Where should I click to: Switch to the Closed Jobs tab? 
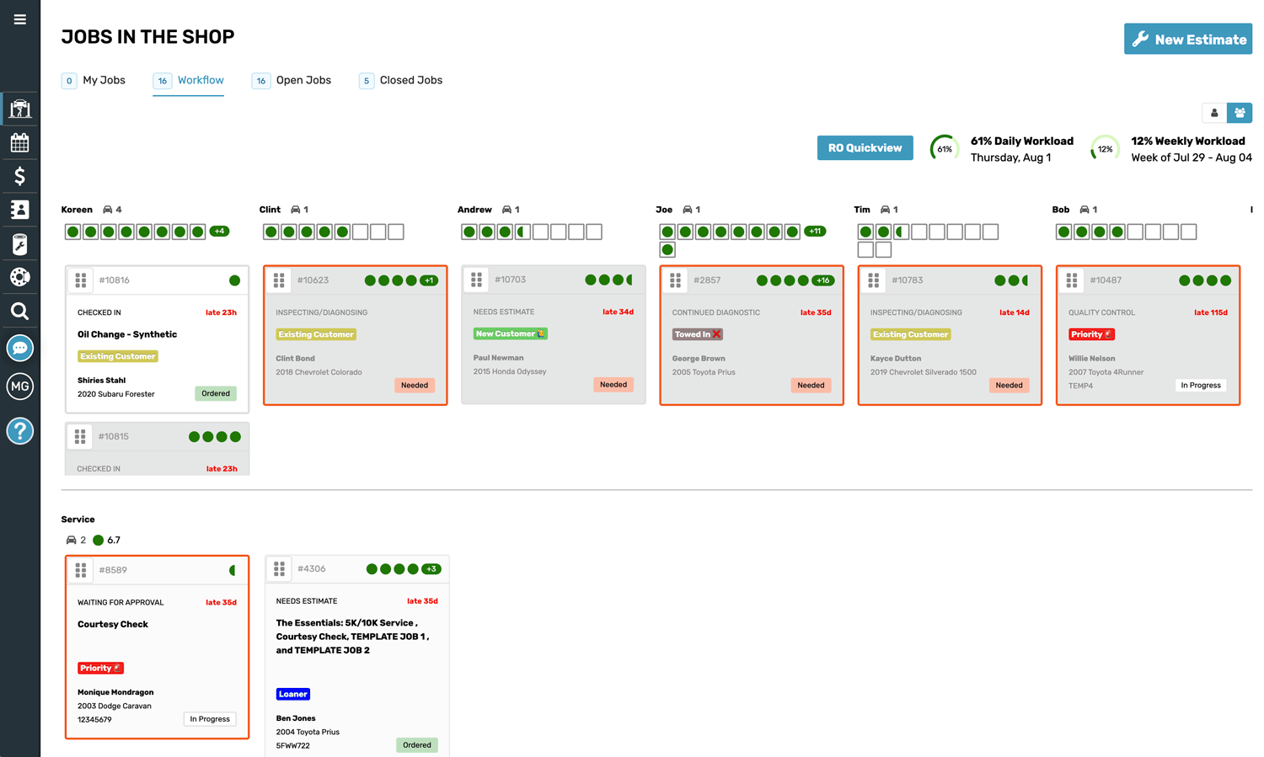click(411, 80)
